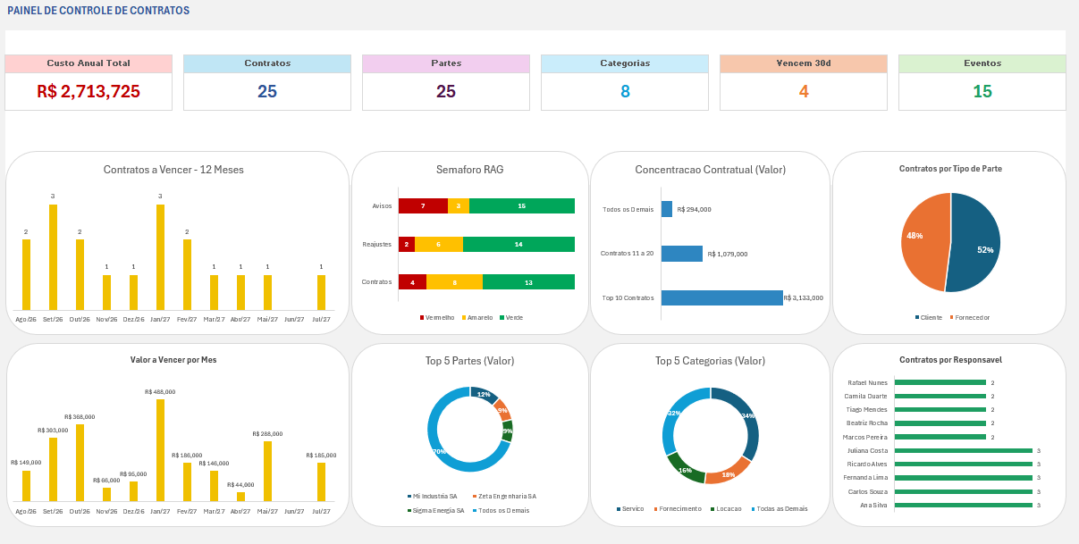1079x544 pixels.
Task: Click the Servico legend entry
Action: click(x=630, y=509)
